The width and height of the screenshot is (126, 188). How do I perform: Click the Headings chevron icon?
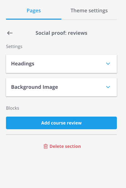(108, 64)
